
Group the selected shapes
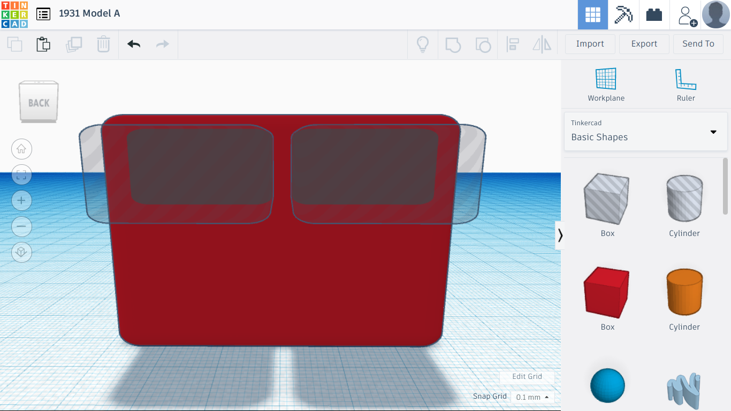click(x=453, y=44)
